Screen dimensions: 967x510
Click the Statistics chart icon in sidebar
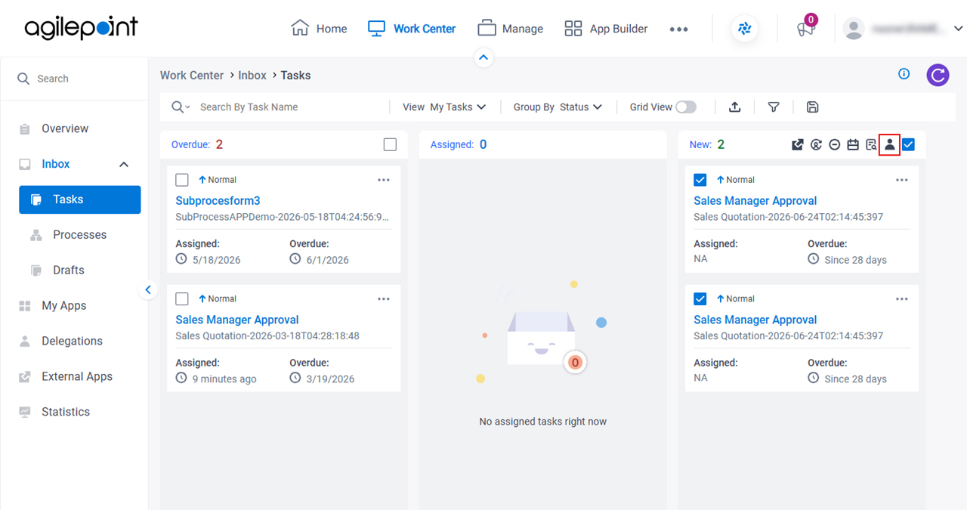[25, 412]
